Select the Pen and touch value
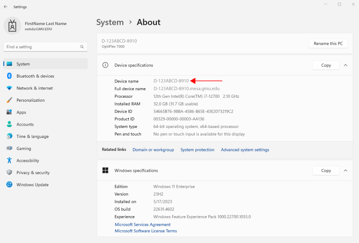 199,134
